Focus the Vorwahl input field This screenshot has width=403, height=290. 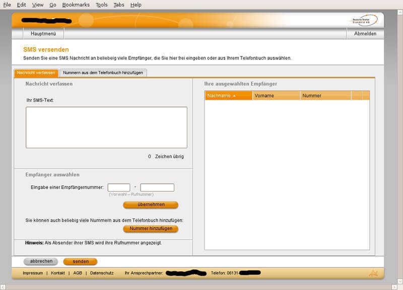pos(119,187)
